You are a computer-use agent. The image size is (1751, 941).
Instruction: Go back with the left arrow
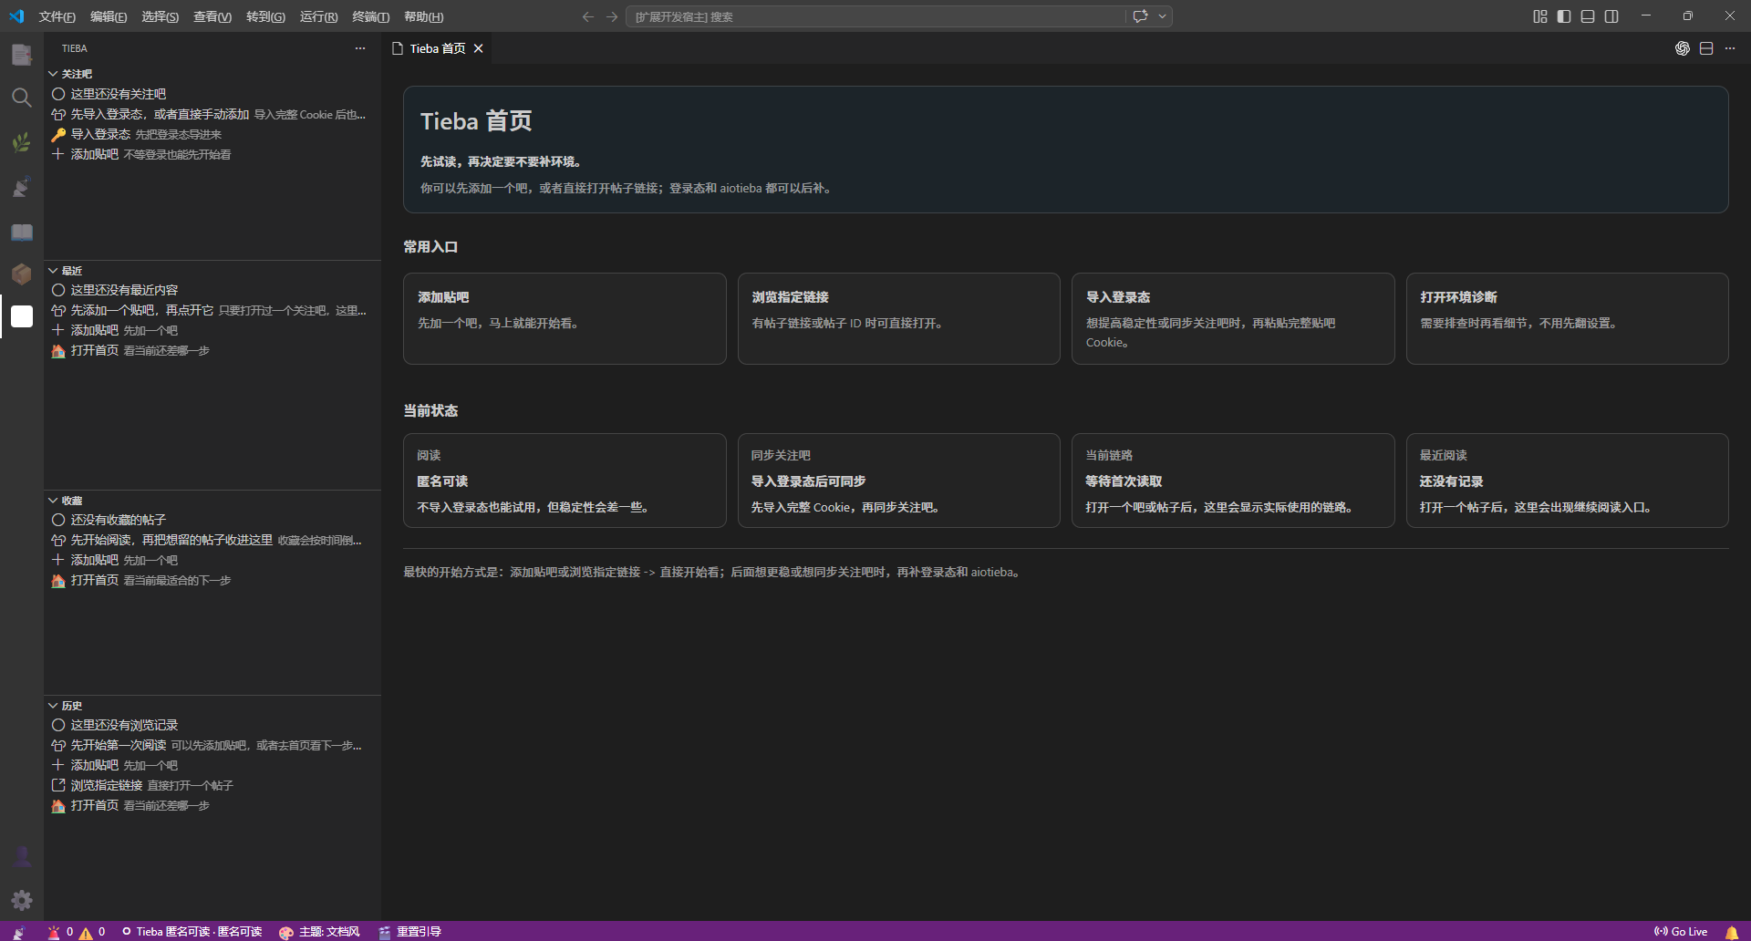pyautogui.click(x=588, y=16)
